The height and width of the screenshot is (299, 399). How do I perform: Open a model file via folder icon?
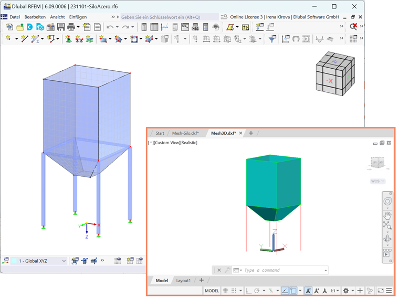click(x=20, y=27)
